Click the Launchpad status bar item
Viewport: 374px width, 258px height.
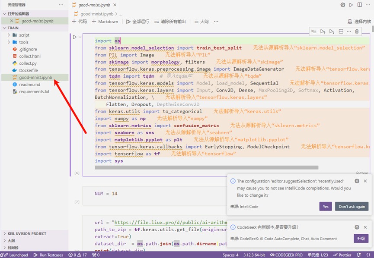(14, 255)
